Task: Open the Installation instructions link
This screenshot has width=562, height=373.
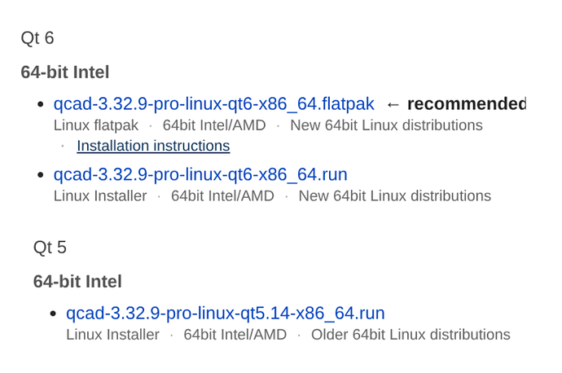Action: point(153,146)
